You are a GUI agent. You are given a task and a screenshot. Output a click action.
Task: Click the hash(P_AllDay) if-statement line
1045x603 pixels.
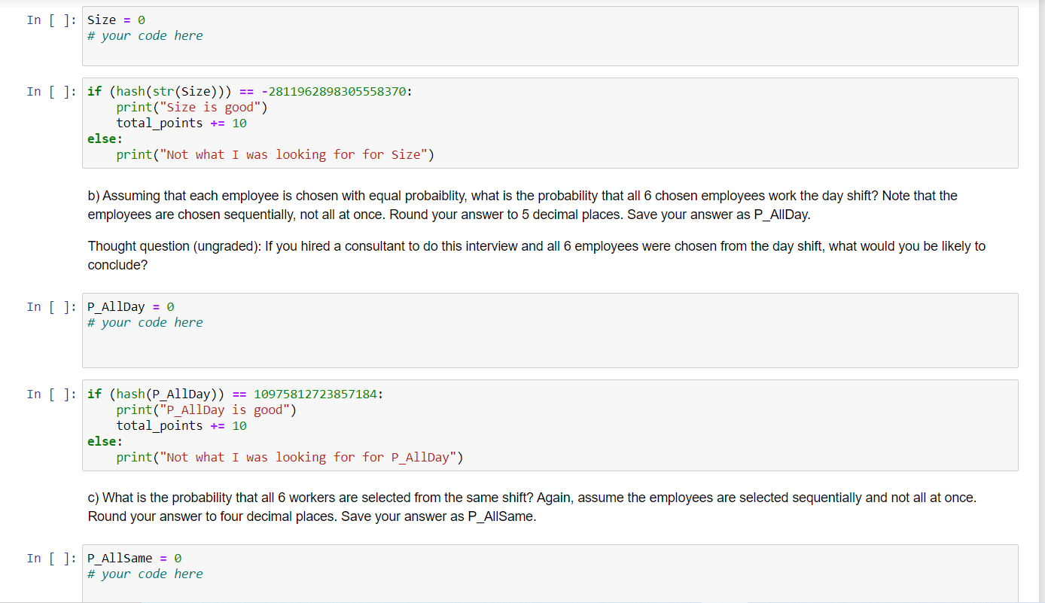pyautogui.click(x=236, y=394)
